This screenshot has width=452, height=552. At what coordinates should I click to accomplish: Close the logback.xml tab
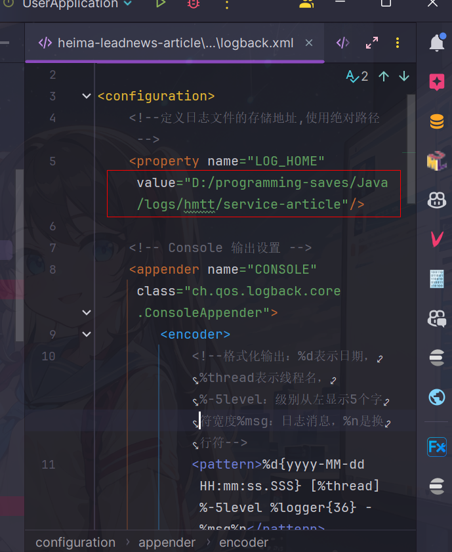click(309, 43)
